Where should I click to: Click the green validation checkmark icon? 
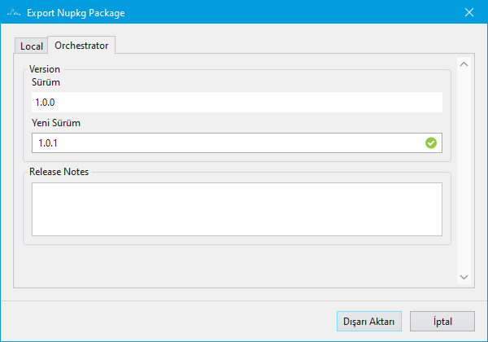[431, 143]
